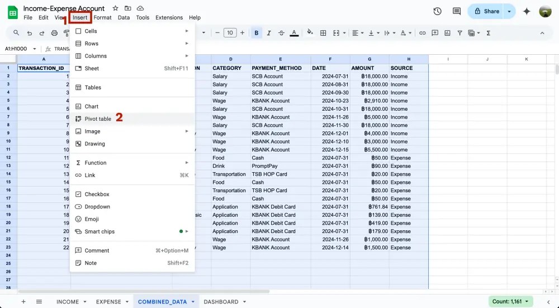Screen dimensions: 559x308
Task: Click the Share button
Action: (x=485, y=11)
